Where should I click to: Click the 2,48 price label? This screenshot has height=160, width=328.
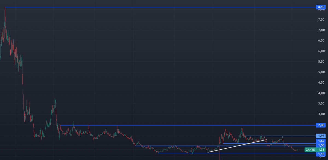[321, 125]
